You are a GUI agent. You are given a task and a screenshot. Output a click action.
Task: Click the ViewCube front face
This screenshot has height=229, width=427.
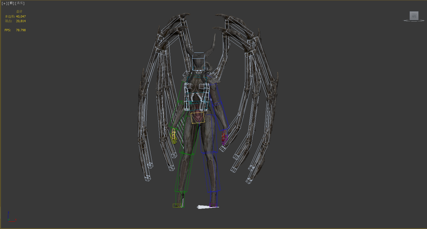pyautogui.click(x=414, y=16)
